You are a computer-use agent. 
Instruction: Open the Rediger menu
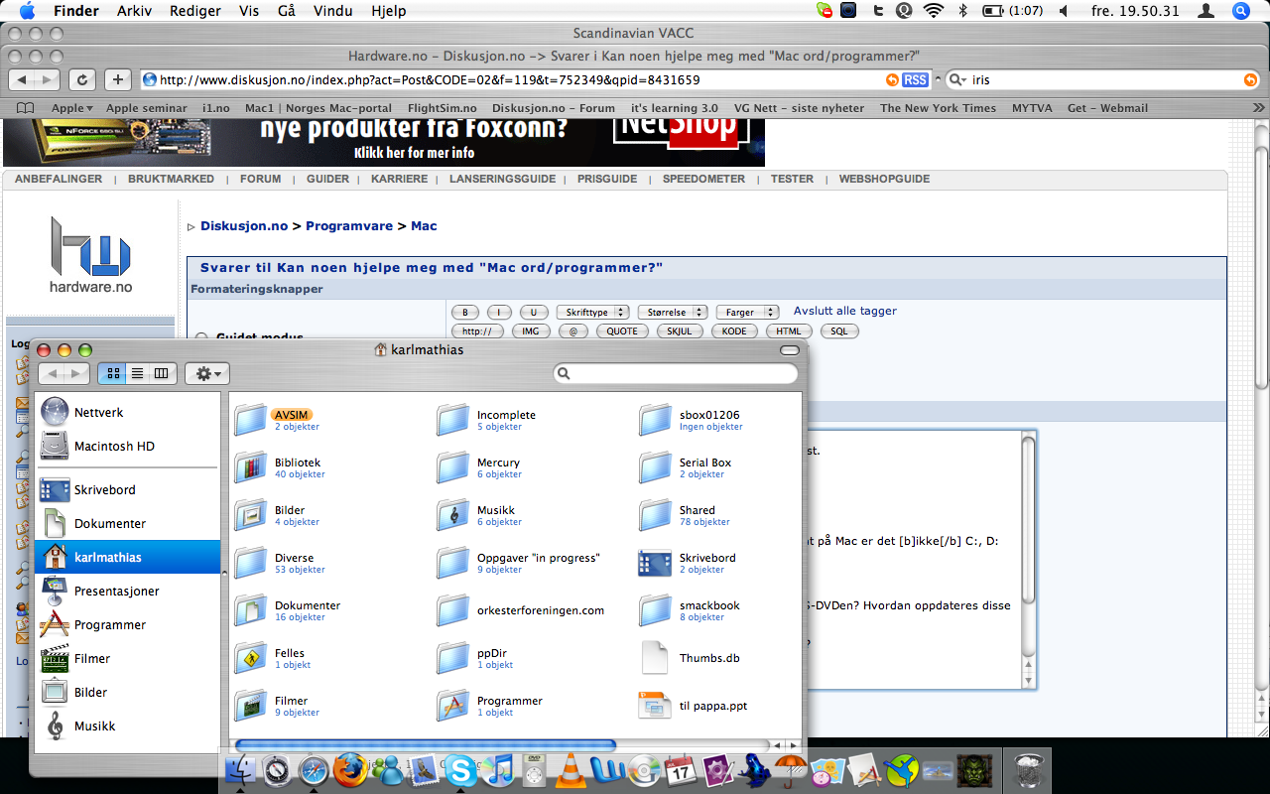point(195,11)
